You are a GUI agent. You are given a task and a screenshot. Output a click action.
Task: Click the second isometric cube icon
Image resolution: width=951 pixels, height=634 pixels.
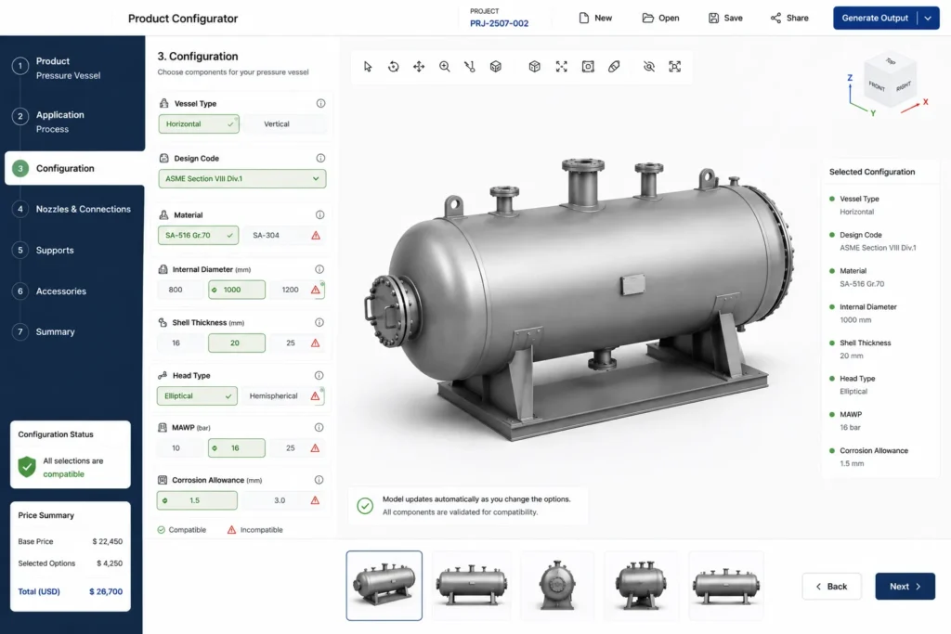pyautogui.click(x=534, y=67)
